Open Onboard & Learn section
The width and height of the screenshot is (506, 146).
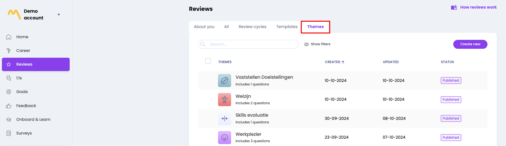coord(33,120)
